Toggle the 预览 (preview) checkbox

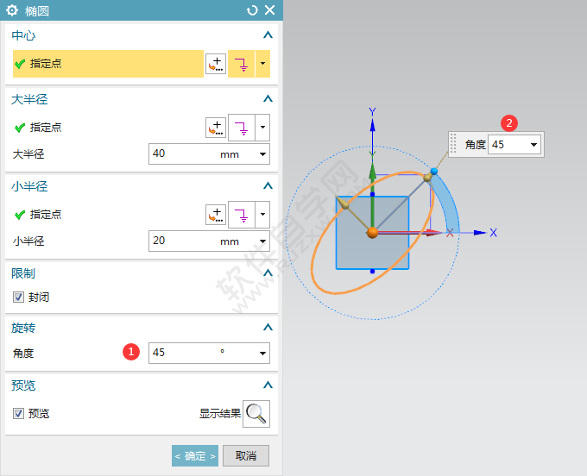(x=19, y=414)
